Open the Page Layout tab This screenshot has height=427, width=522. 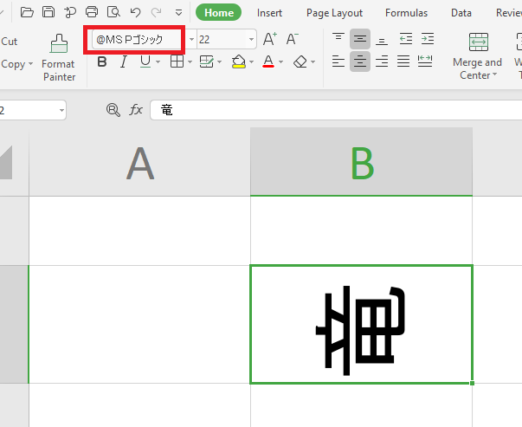click(334, 13)
